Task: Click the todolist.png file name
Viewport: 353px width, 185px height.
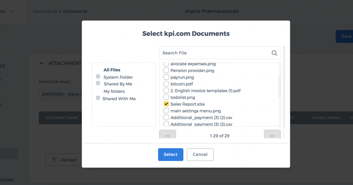Action: coord(183,97)
